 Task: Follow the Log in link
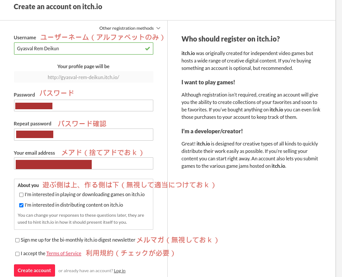120,271
